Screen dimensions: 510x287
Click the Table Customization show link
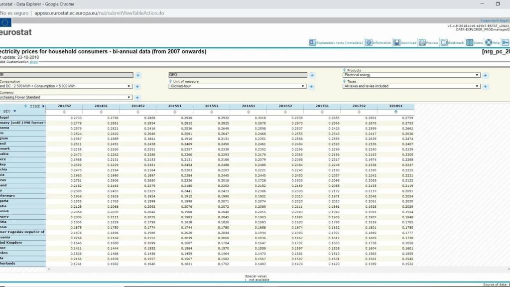(33, 62)
